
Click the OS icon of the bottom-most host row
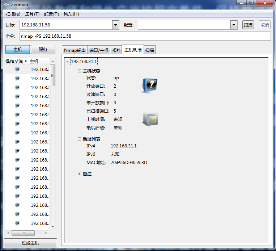coord(17,223)
